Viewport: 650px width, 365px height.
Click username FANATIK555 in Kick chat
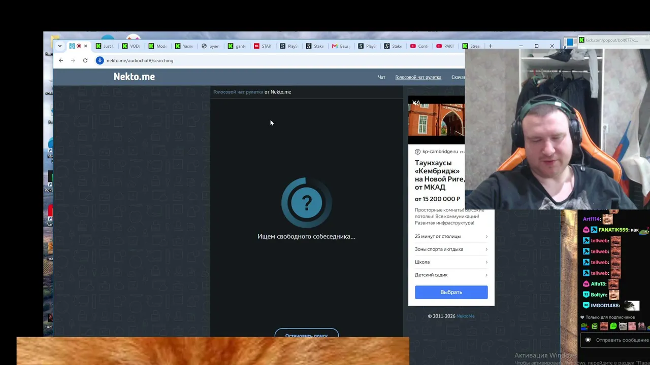(x=613, y=230)
